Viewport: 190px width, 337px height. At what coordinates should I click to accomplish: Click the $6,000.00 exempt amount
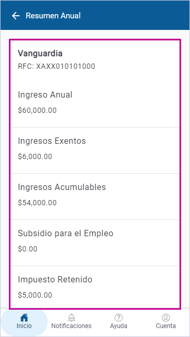[35, 156]
